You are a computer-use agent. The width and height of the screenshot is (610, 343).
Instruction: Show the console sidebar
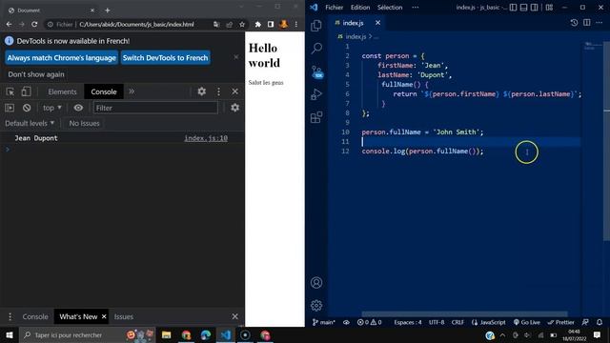(10, 108)
